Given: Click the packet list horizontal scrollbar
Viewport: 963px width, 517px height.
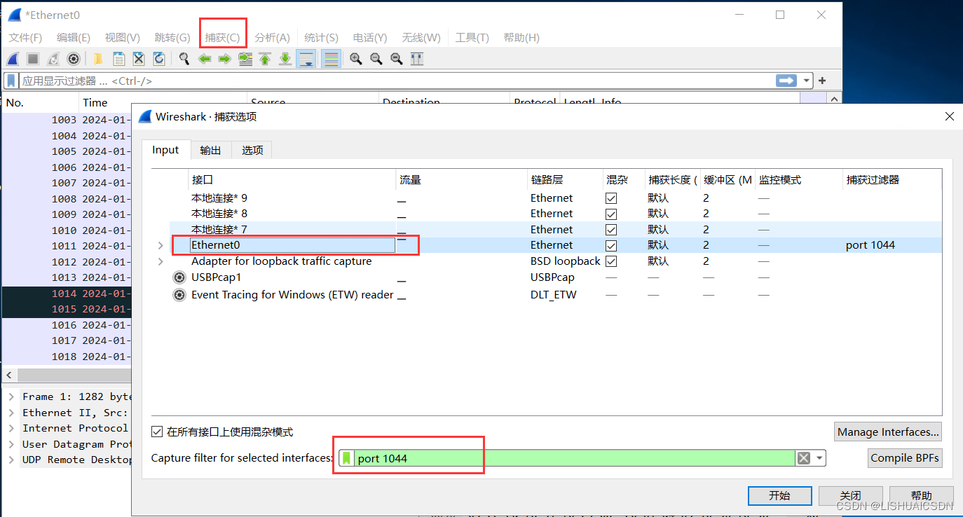Looking at the screenshot, I should pyautogui.click(x=74, y=375).
